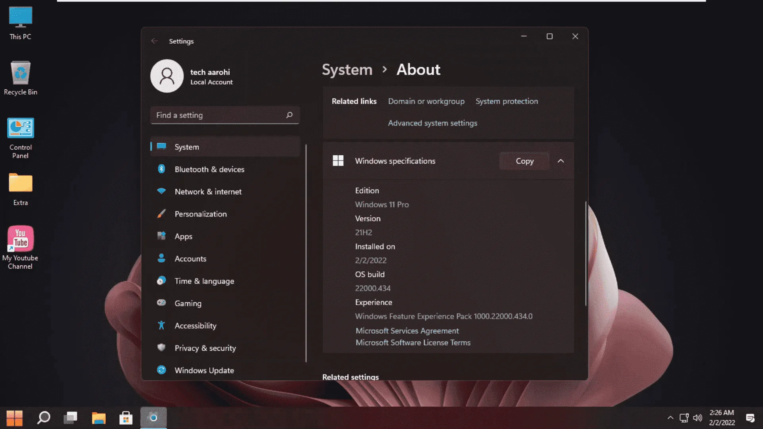This screenshot has width=763, height=429.
Task: Open System protection link
Action: pyautogui.click(x=507, y=101)
